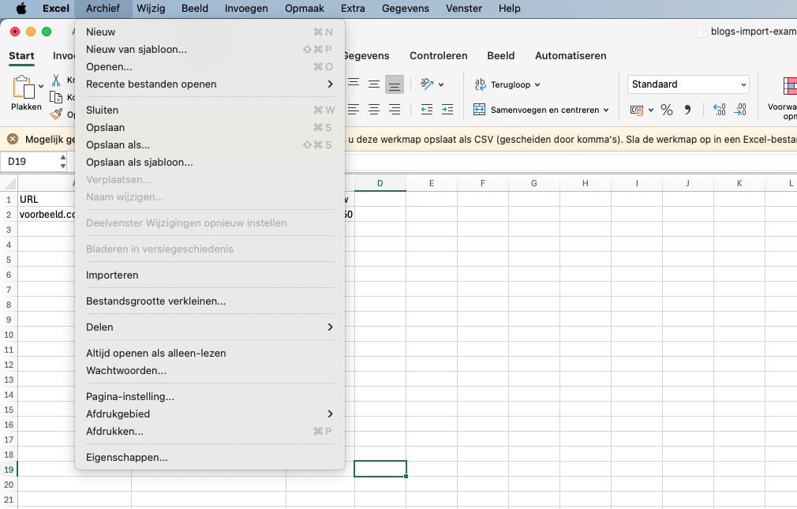The image size is (797, 509).
Task: Click the currency format icon
Action: pos(636,110)
